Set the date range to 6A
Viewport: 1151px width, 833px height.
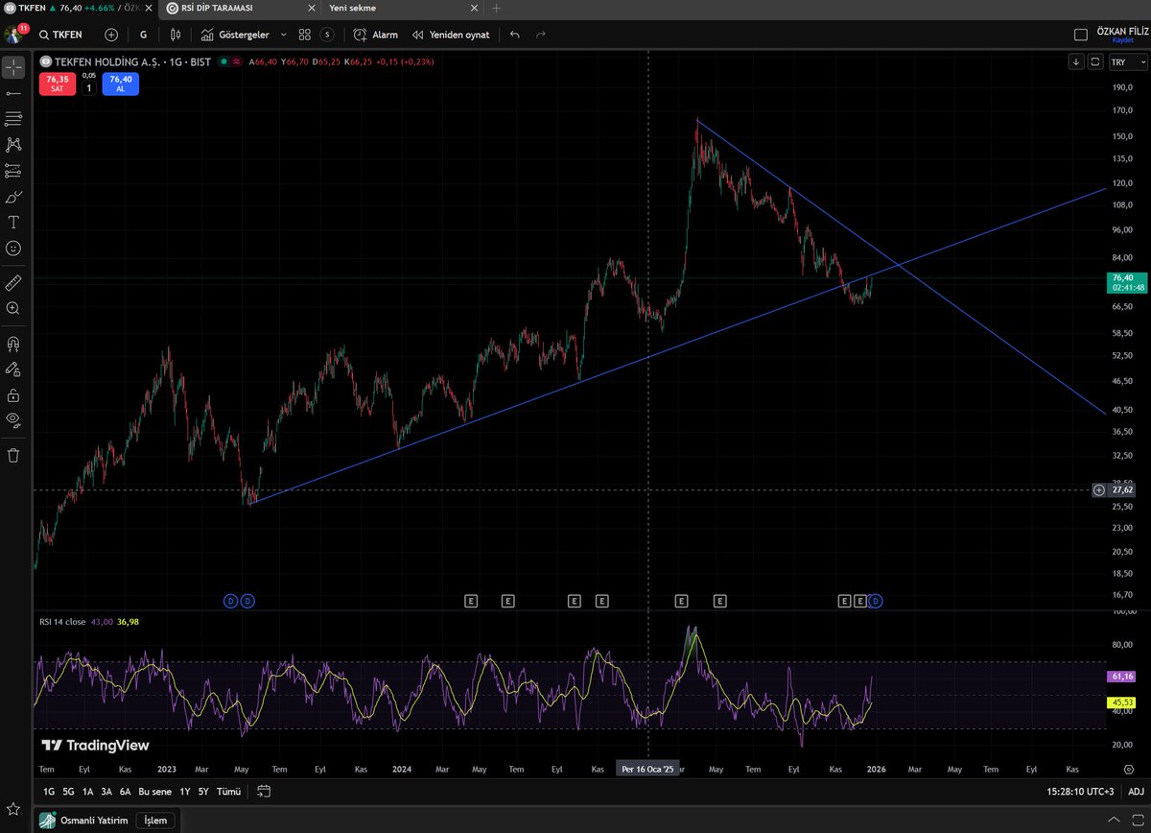(125, 792)
